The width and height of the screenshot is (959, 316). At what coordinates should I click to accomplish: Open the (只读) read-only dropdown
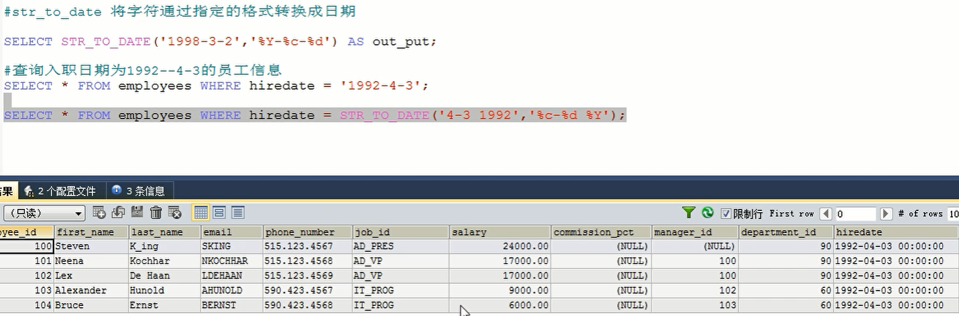coord(44,214)
